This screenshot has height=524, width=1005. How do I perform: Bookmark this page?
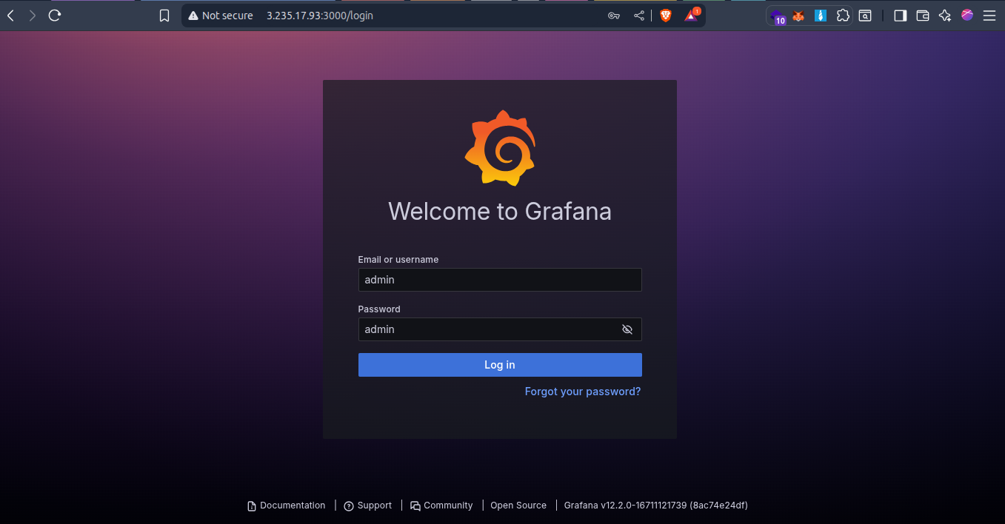click(164, 16)
